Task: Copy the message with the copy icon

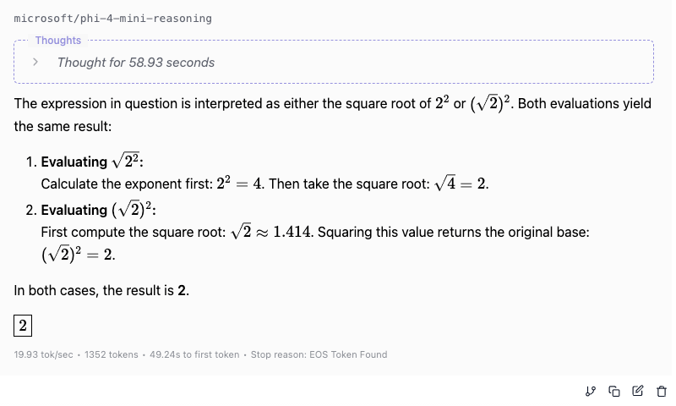Action: click(614, 391)
